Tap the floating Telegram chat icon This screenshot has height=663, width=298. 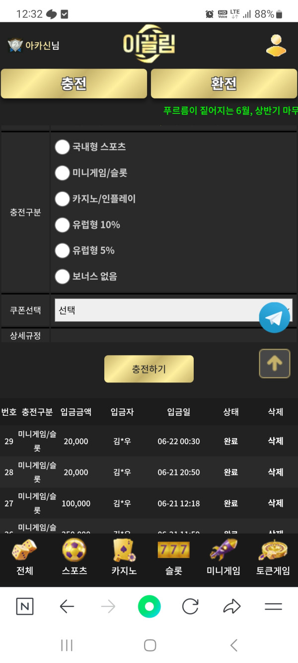pos(274,317)
